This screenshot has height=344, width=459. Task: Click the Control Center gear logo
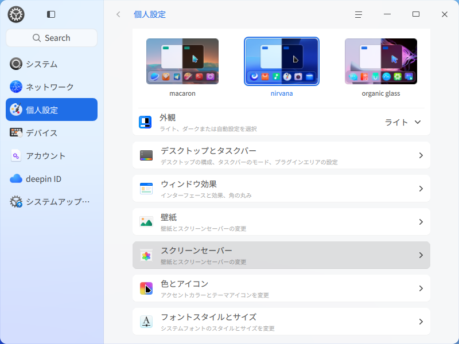click(x=16, y=14)
